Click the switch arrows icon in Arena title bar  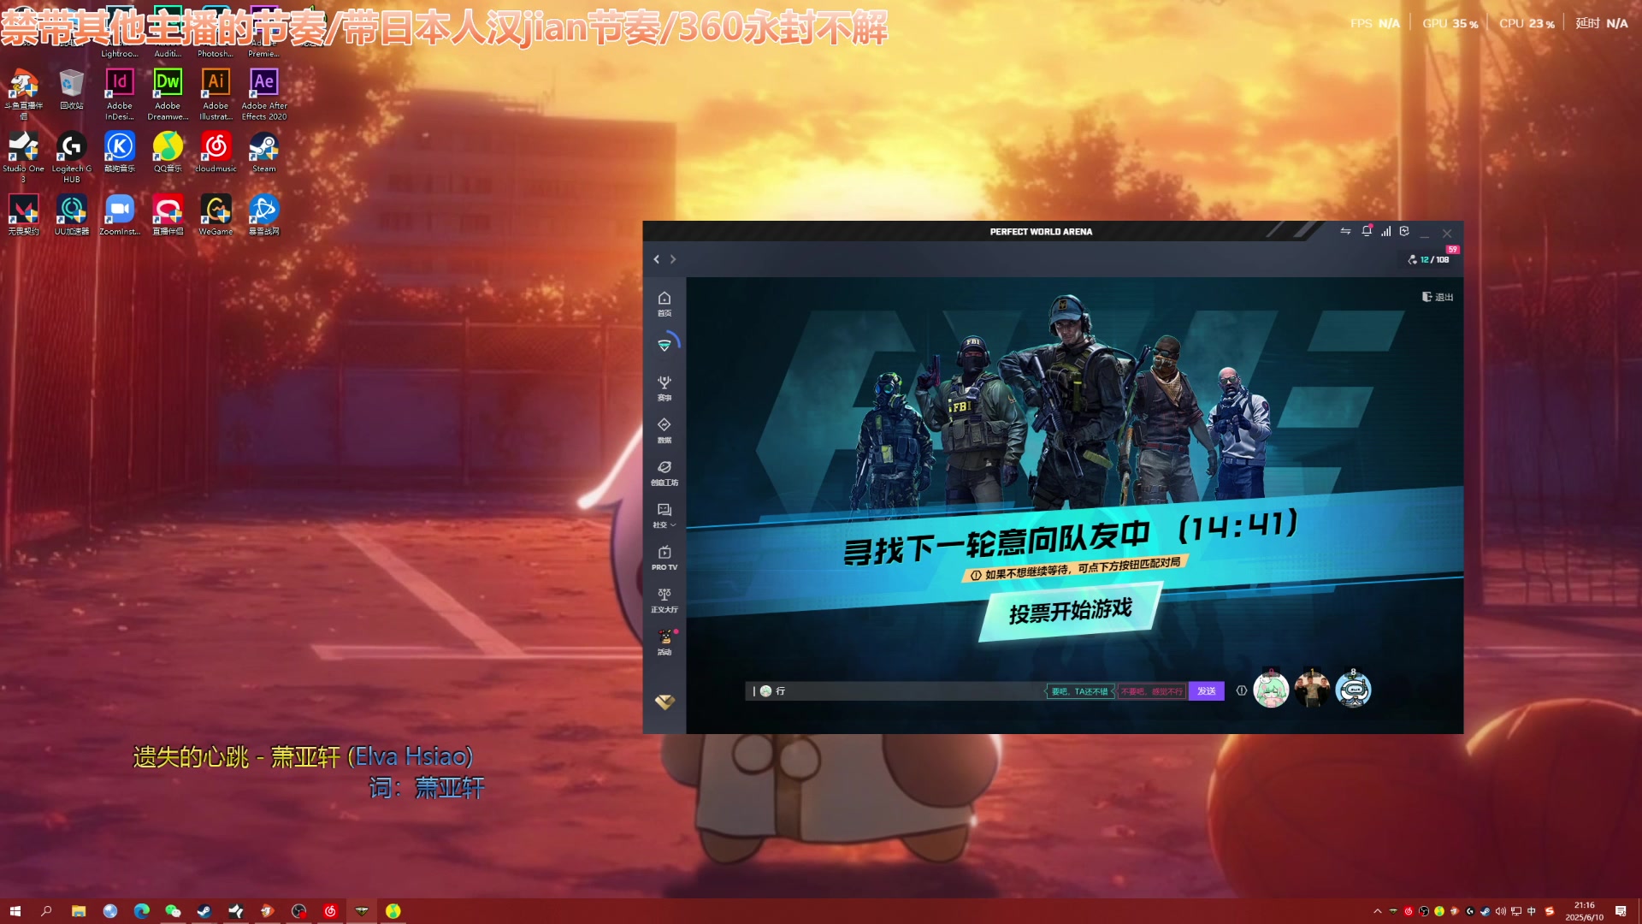pos(1345,231)
